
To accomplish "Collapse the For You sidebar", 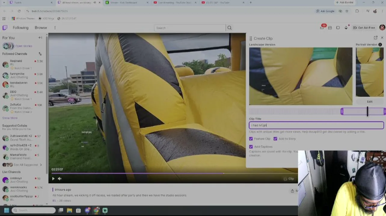I will 40,38.
